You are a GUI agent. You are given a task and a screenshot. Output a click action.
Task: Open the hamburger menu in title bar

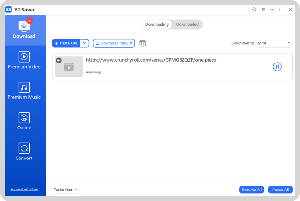click(263, 10)
